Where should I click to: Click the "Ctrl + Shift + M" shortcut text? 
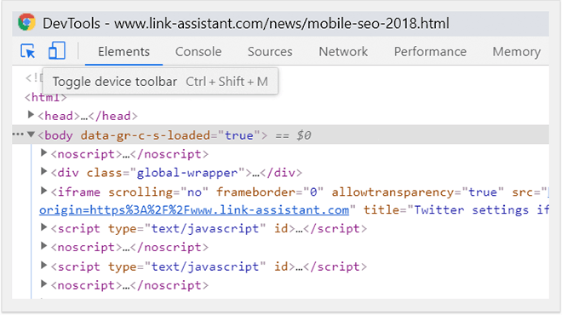coord(227,82)
